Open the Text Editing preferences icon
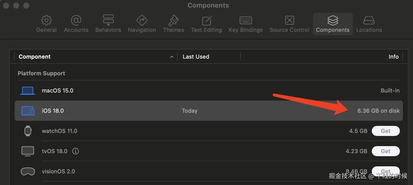This screenshot has height=185, width=413. tap(207, 20)
